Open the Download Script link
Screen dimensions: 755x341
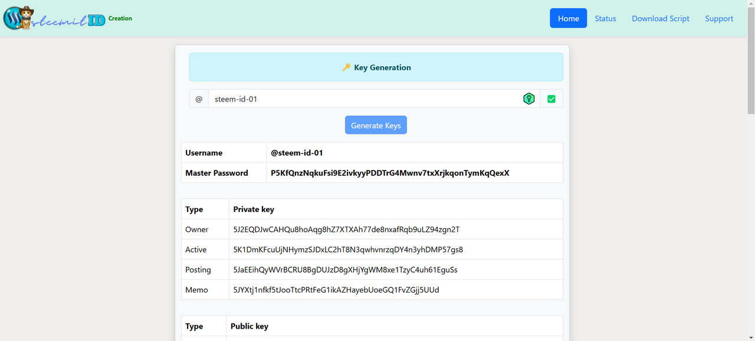(661, 18)
